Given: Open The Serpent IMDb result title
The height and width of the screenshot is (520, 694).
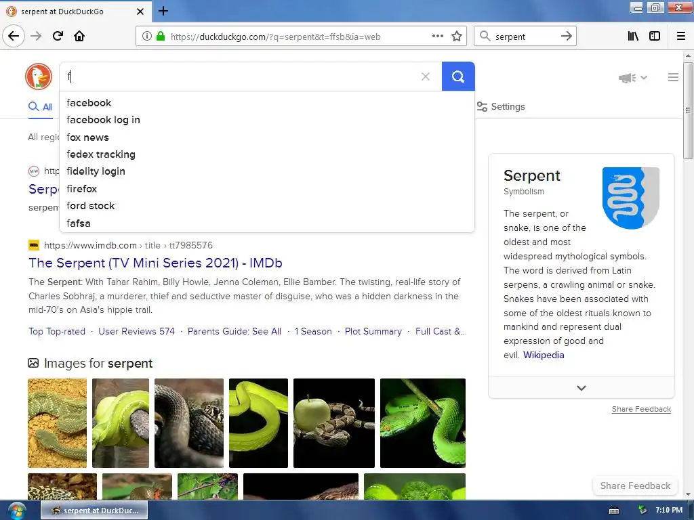Looking at the screenshot, I should pos(155,263).
